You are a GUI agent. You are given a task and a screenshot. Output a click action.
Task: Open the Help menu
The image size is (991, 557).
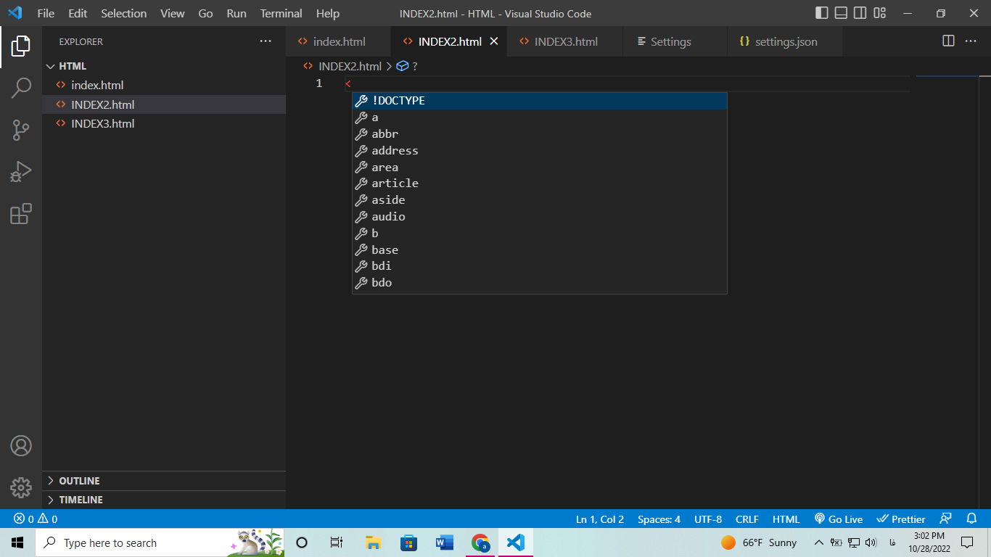pos(328,14)
